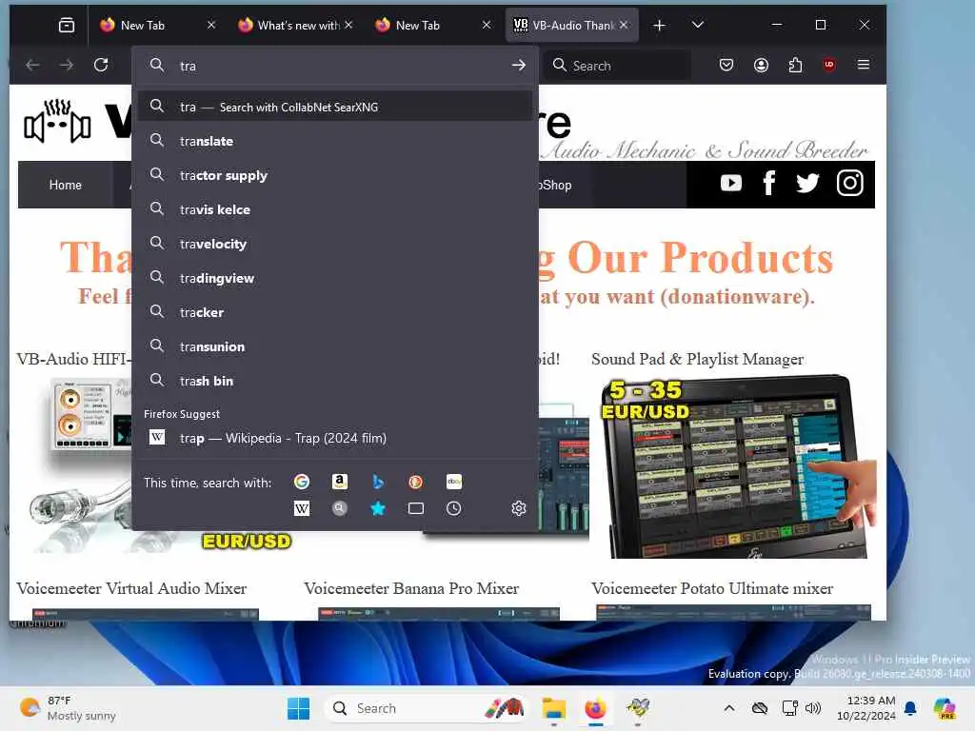This screenshot has height=731, width=975.
Task: Search history via the clock icon
Action: 454,508
